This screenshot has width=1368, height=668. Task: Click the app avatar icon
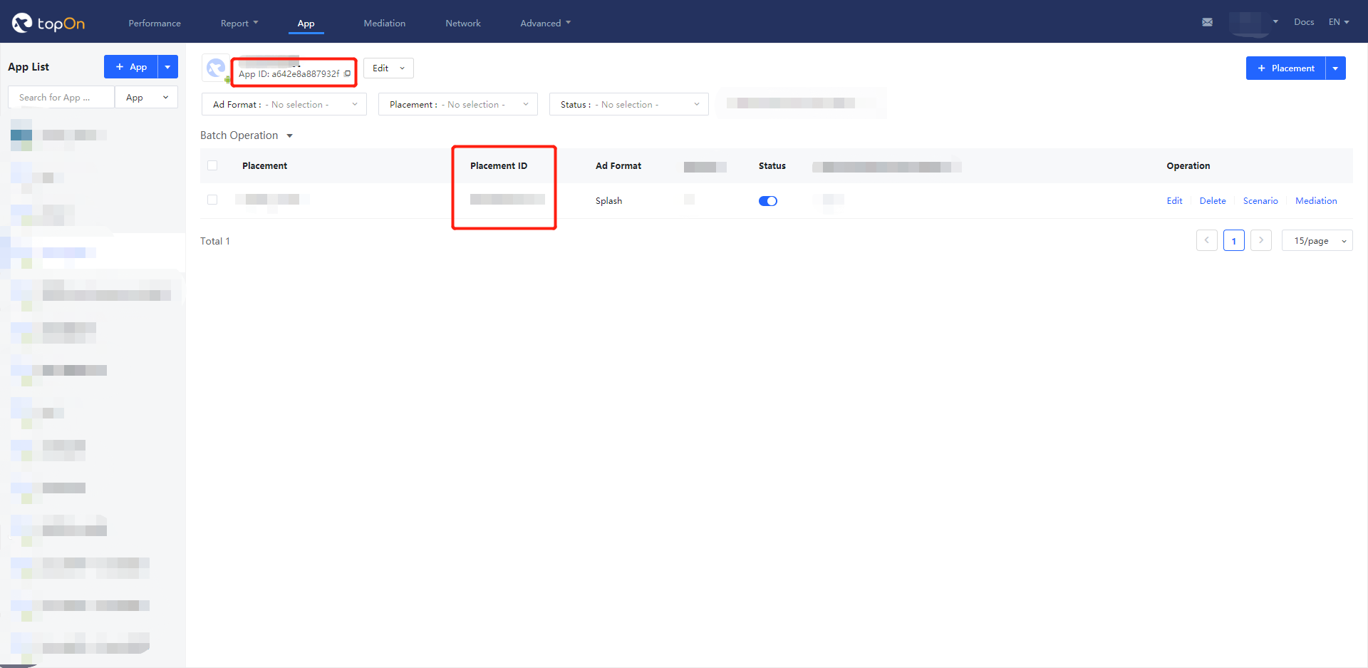coord(216,67)
